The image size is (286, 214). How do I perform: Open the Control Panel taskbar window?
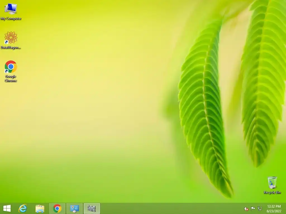coord(74,208)
